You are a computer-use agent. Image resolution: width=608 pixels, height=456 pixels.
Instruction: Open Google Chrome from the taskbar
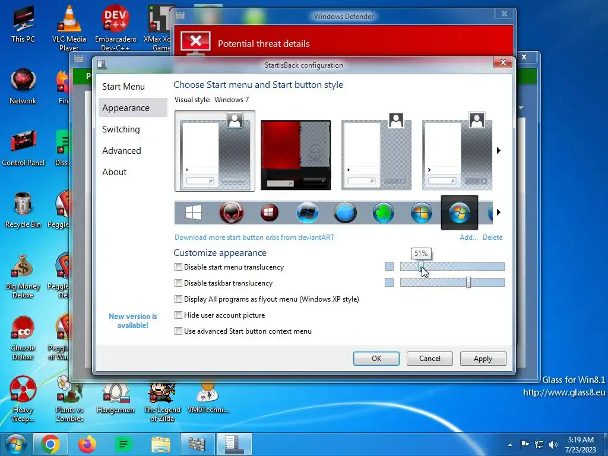click(50, 444)
